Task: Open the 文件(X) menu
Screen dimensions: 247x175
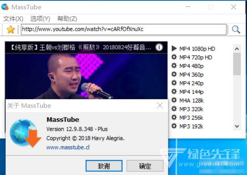Action: click(x=13, y=19)
